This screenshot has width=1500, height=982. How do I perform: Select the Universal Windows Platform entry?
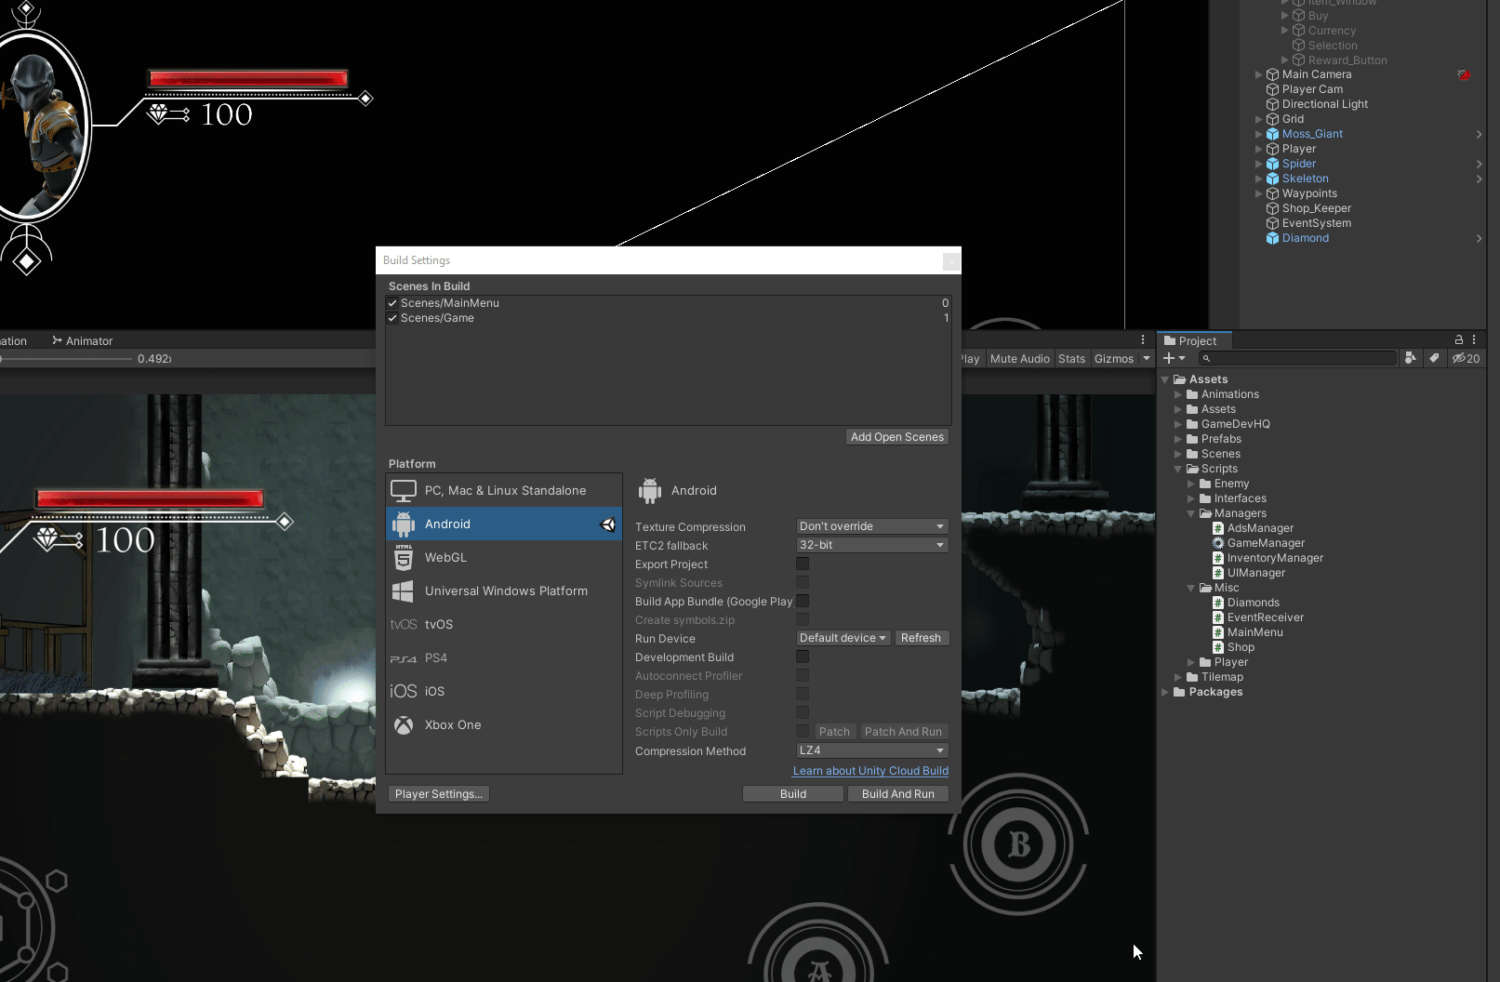[504, 591]
